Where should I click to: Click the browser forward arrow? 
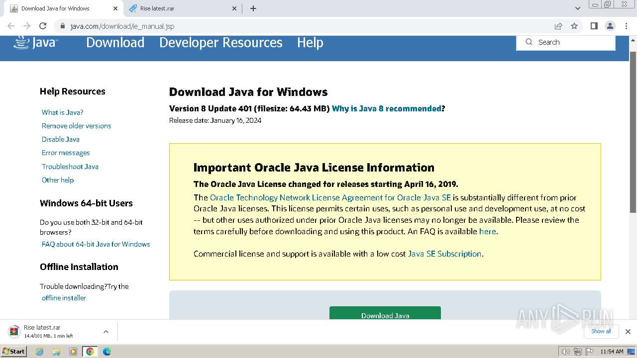click(x=27, y=26)
